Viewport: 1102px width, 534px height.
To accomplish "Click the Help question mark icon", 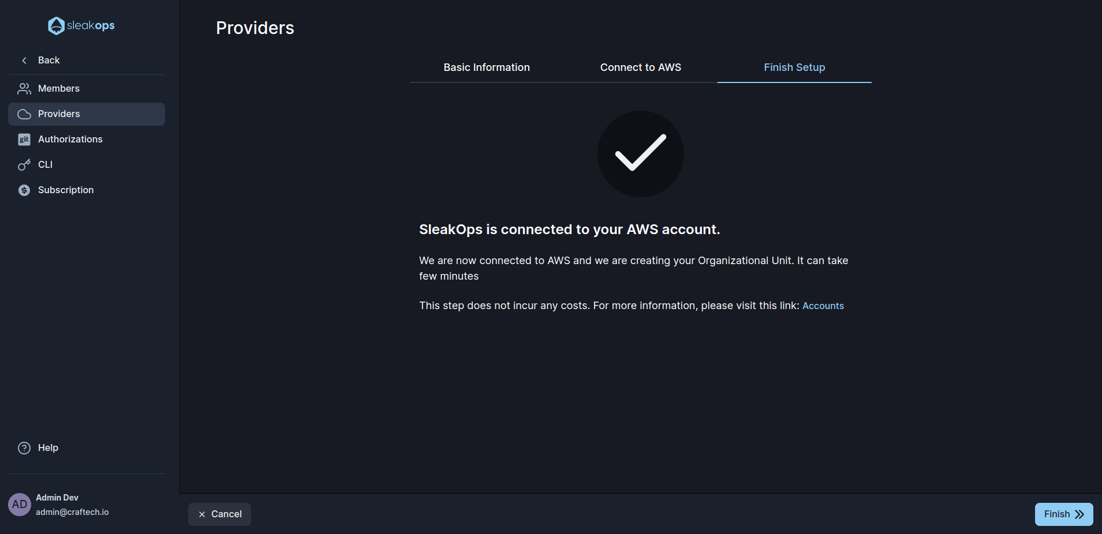I will tap(24, 448).
